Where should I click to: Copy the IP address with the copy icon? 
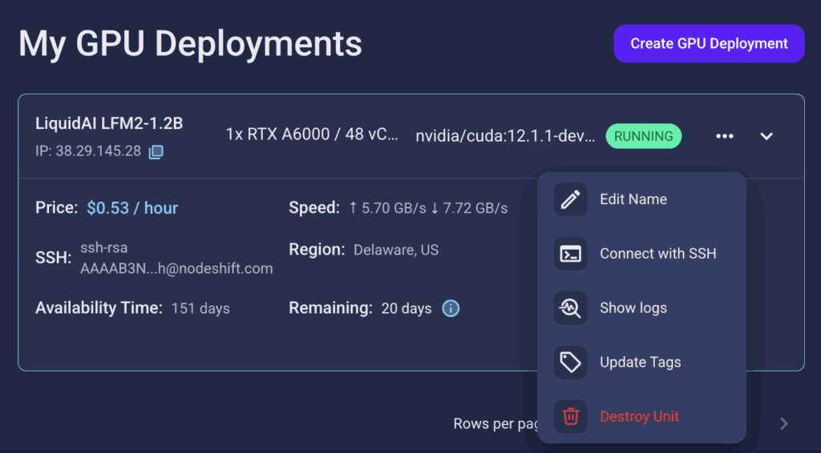156,152
